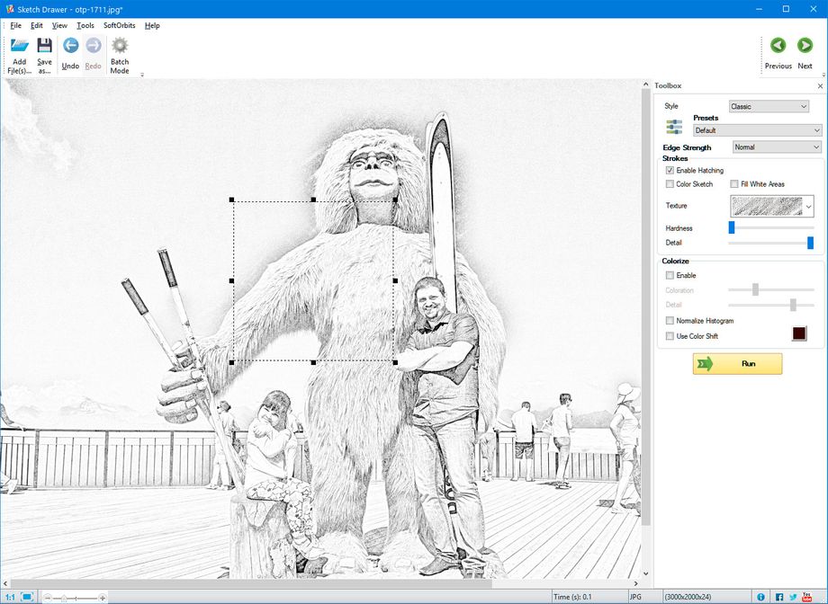Expand the Presets dropdown showing Default
Viewport: 828px width, 604px height.
[x=757, y=130]
